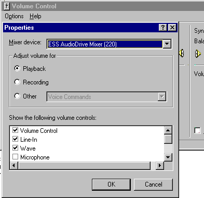The width and height of the screenshot is (204, 198).
Task: Confirm settings with the OK button
Action: tap(111, 184)
